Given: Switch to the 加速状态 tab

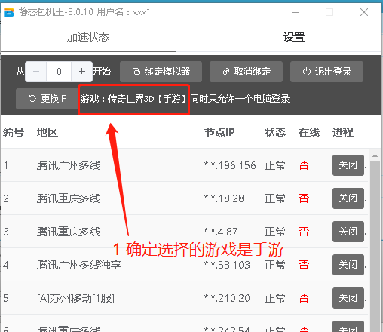Looking at the screenshot, I should (88, 38).
